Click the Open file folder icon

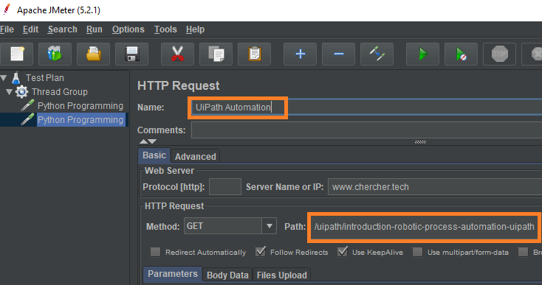93,54
